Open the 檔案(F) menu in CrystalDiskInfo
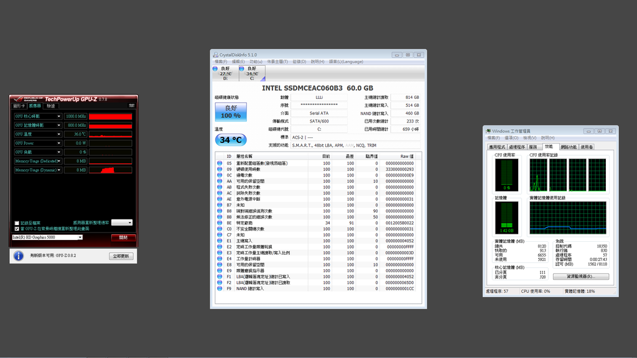The height and width of the screenshot is (358, 637). [221, 62]
